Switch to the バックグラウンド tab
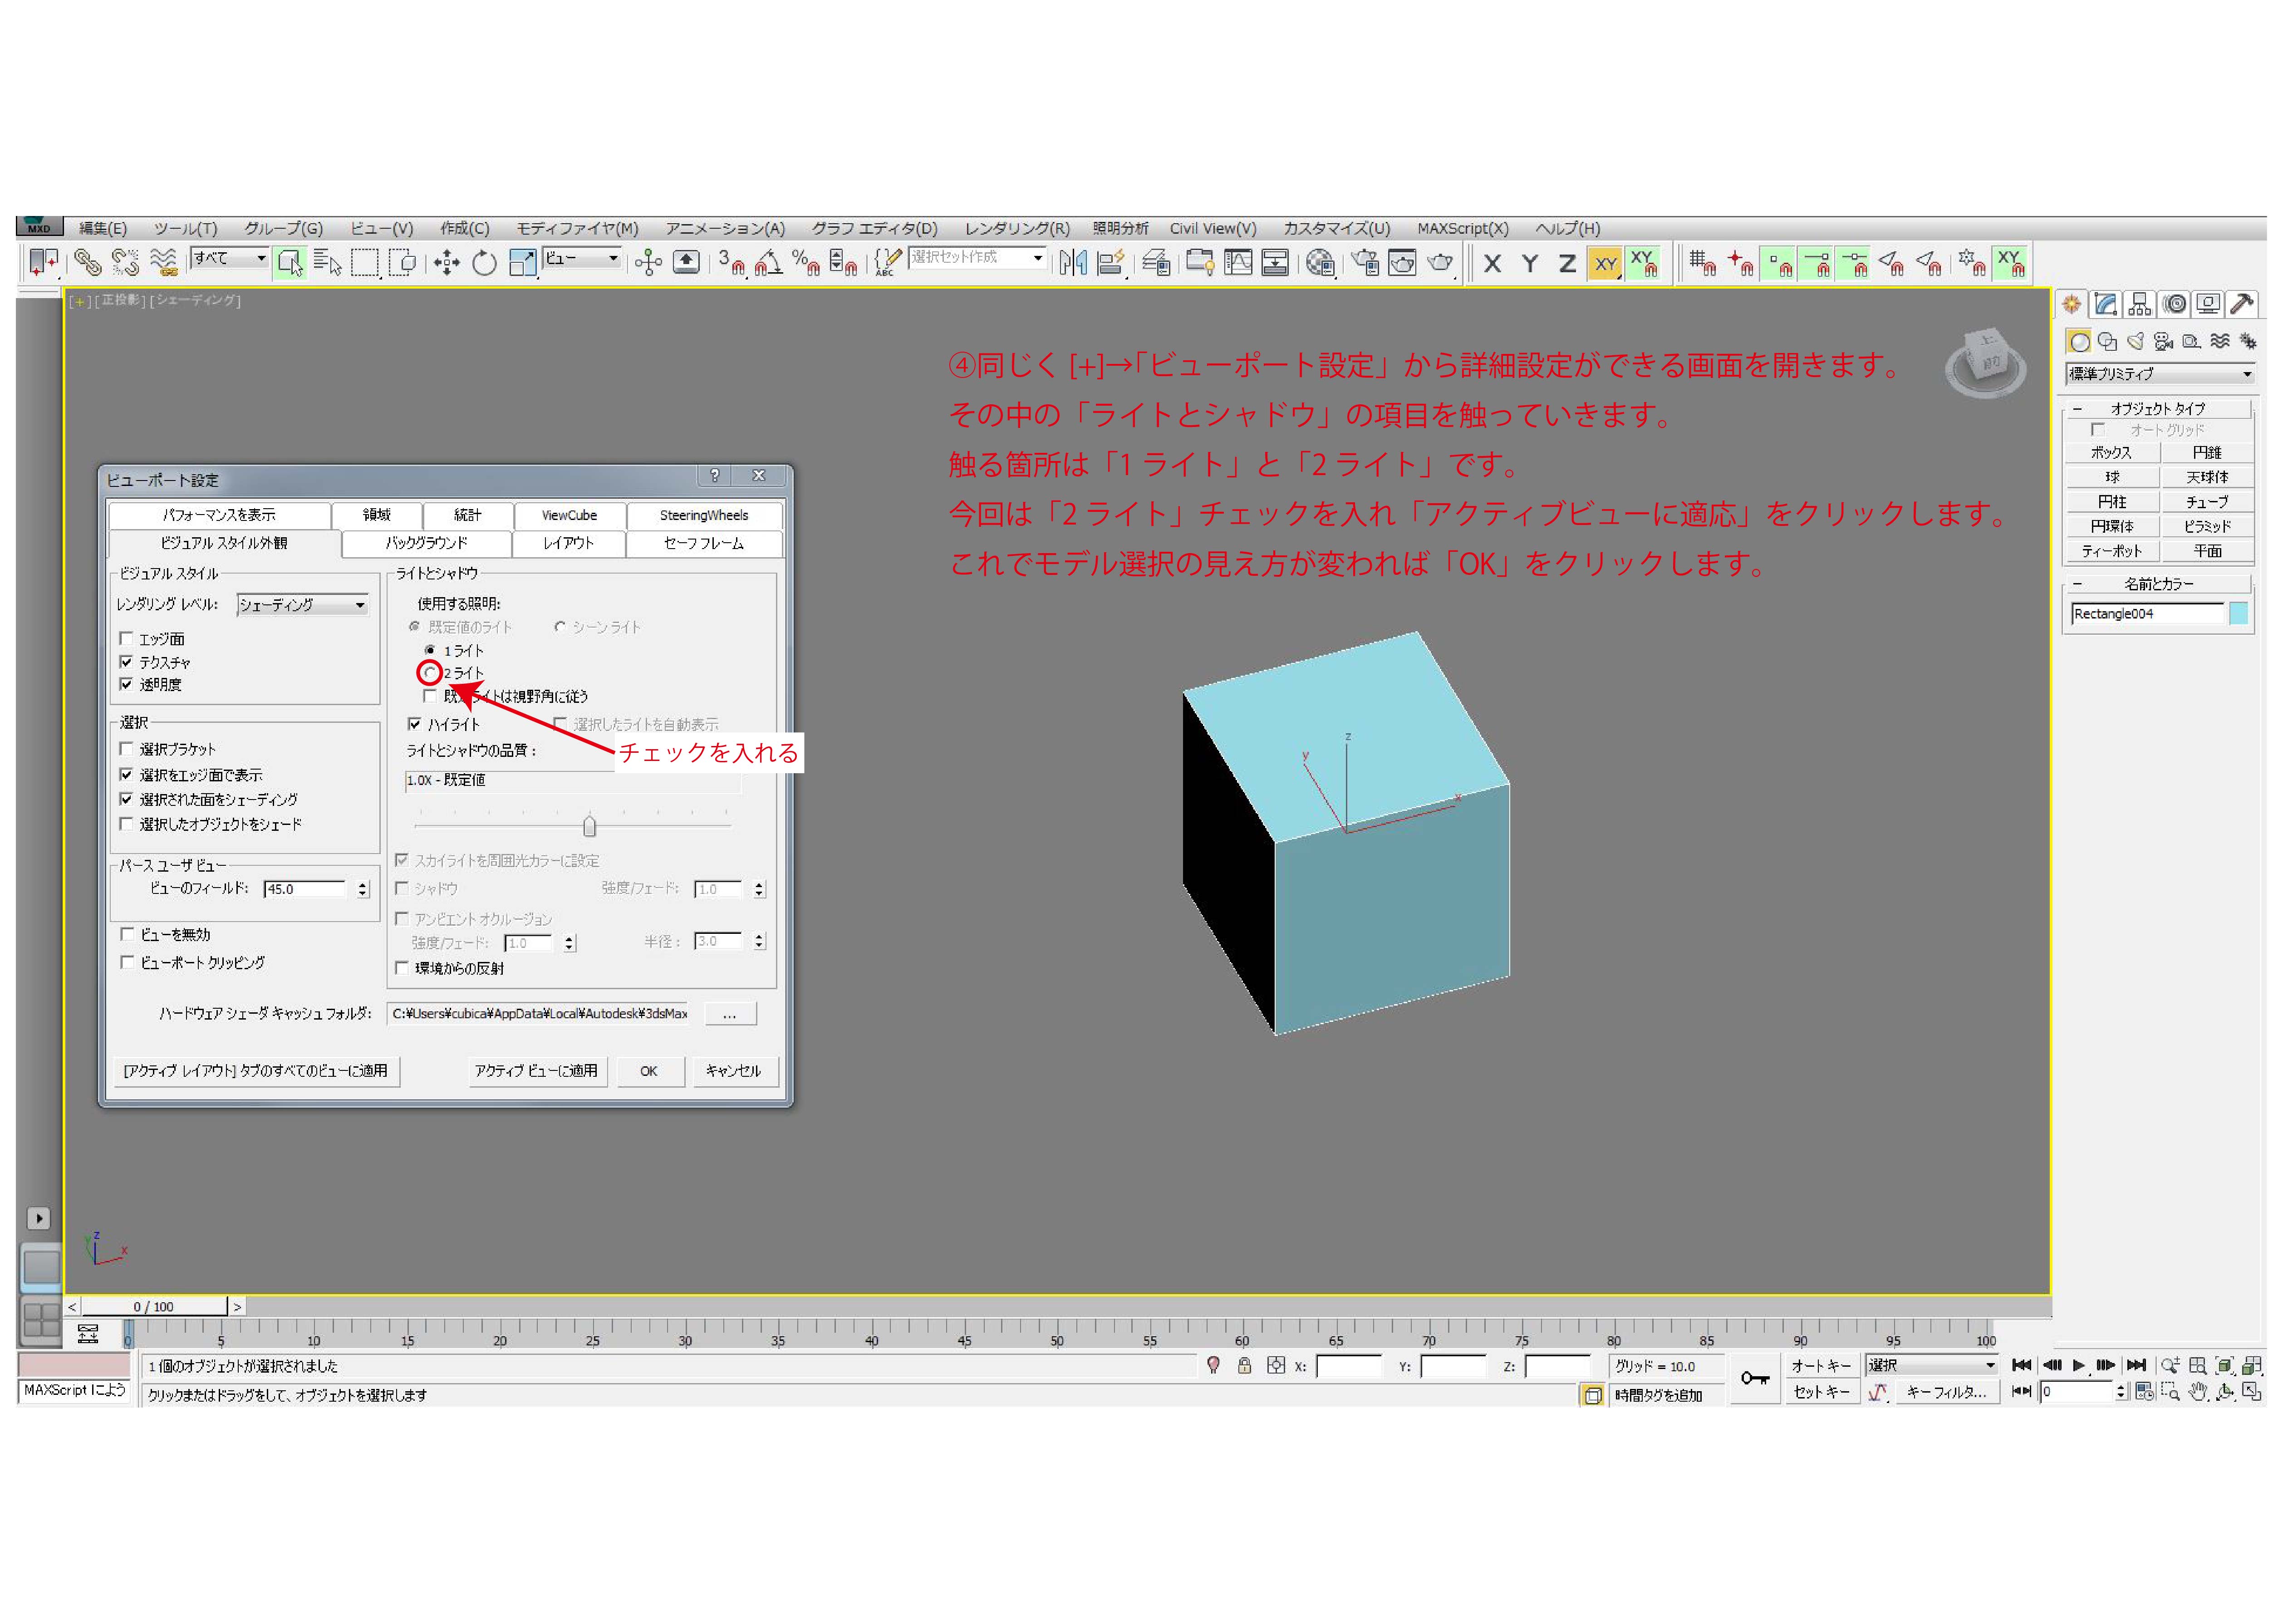The image size is (2283, 1624). pyautogui.click(x=426, y=543)
